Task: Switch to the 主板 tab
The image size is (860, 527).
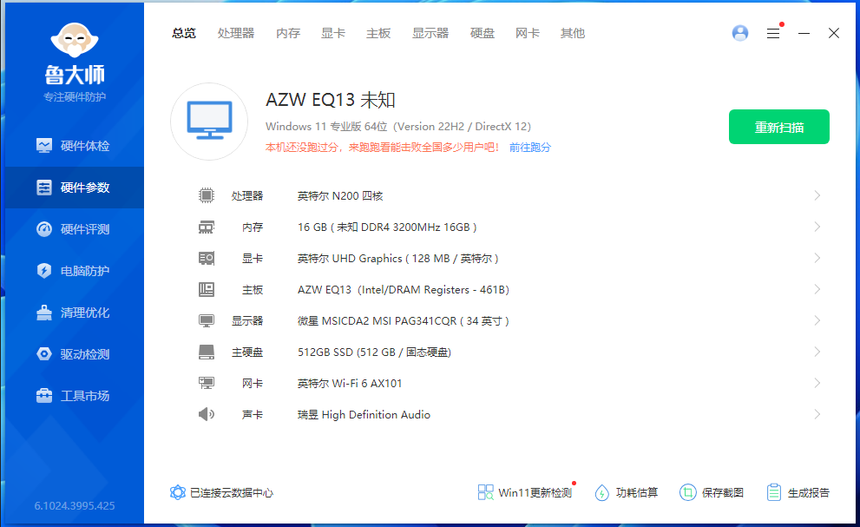Action: tap(378, 34)
